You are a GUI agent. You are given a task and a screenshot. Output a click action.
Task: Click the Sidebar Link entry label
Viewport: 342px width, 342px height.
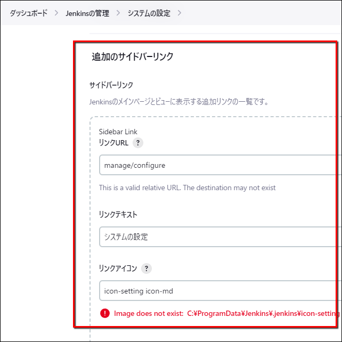click(118, 132)
